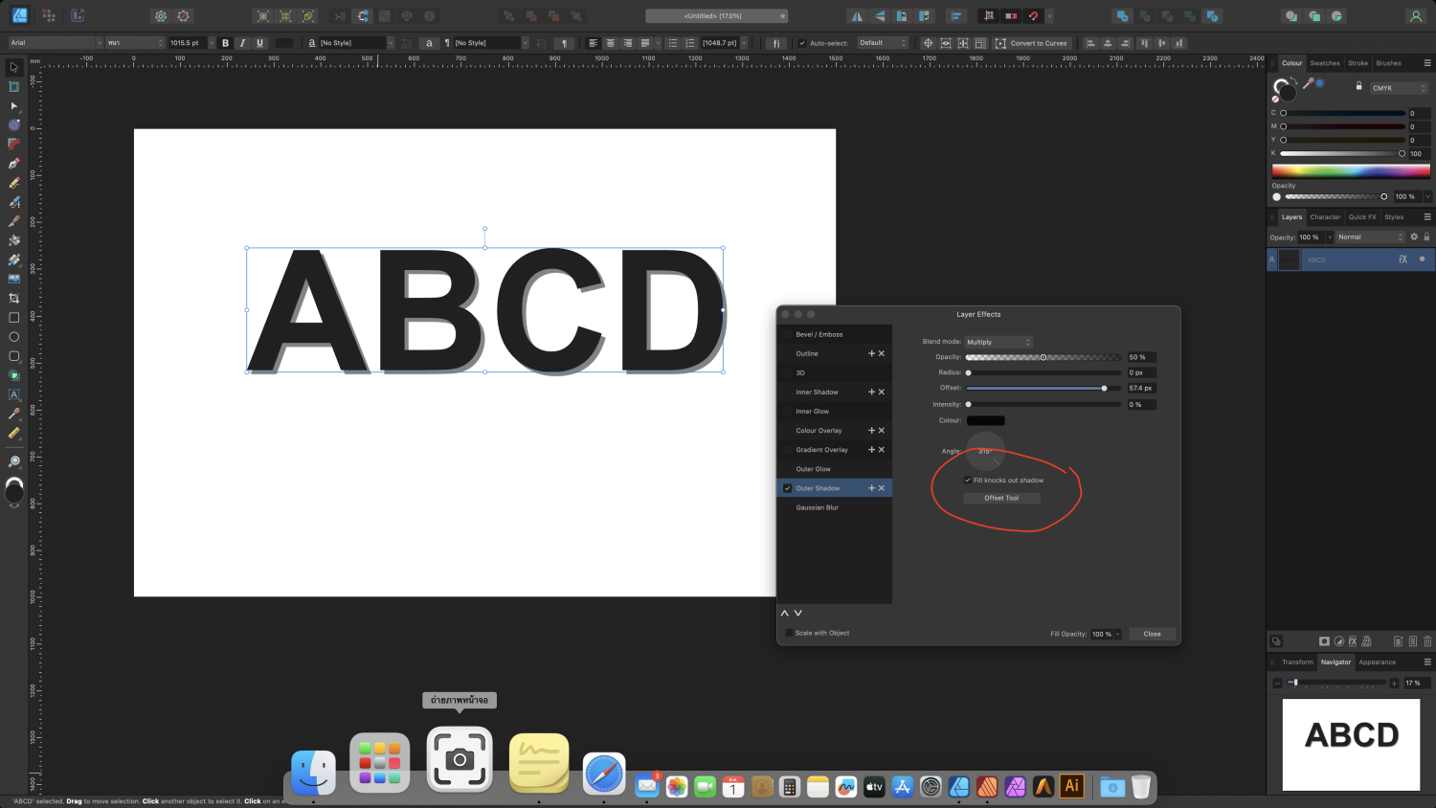Image resolution: width=1436 pixels, height=808 pixels.
Task: Click the shadow Colour swatch
Action: coord(985,420)
